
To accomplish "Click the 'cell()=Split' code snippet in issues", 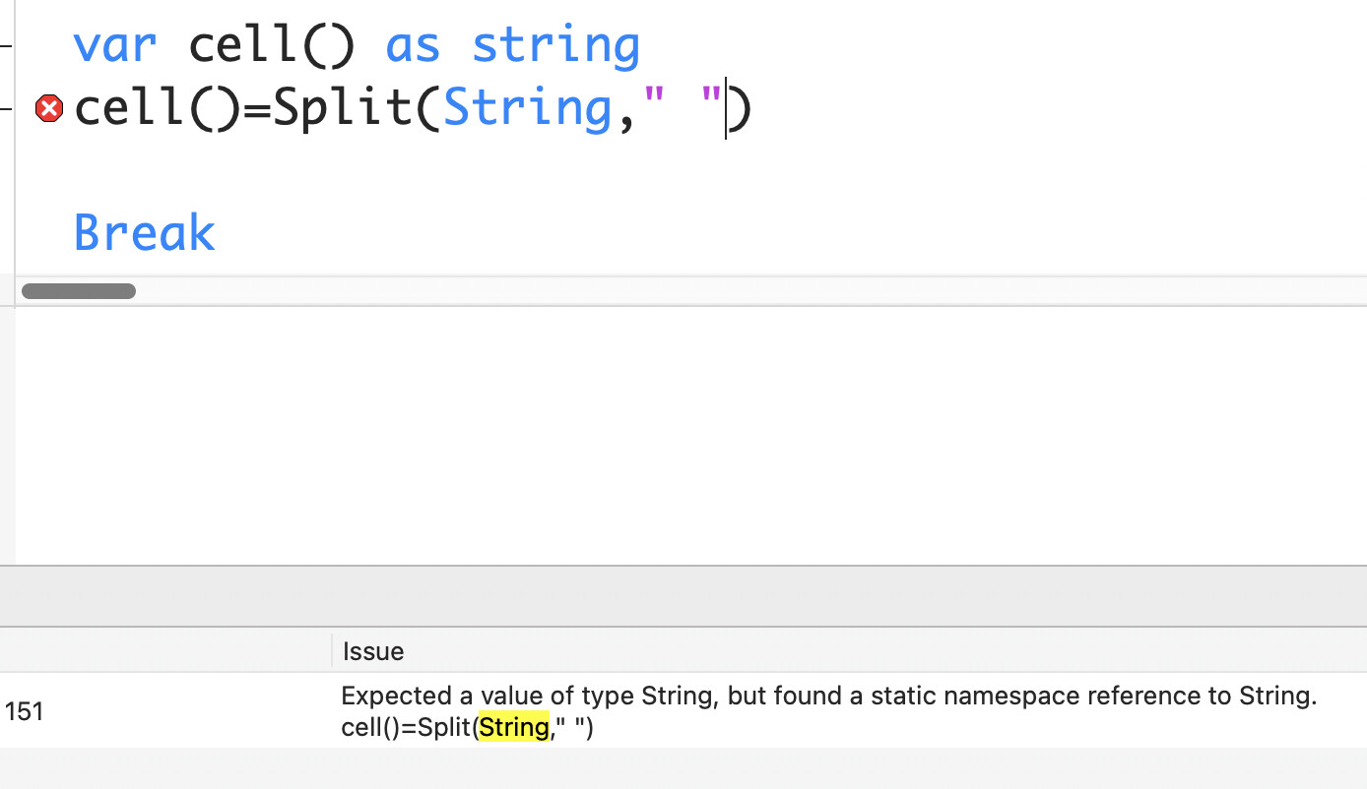I will pyautogui.click(x=408, y=728).
